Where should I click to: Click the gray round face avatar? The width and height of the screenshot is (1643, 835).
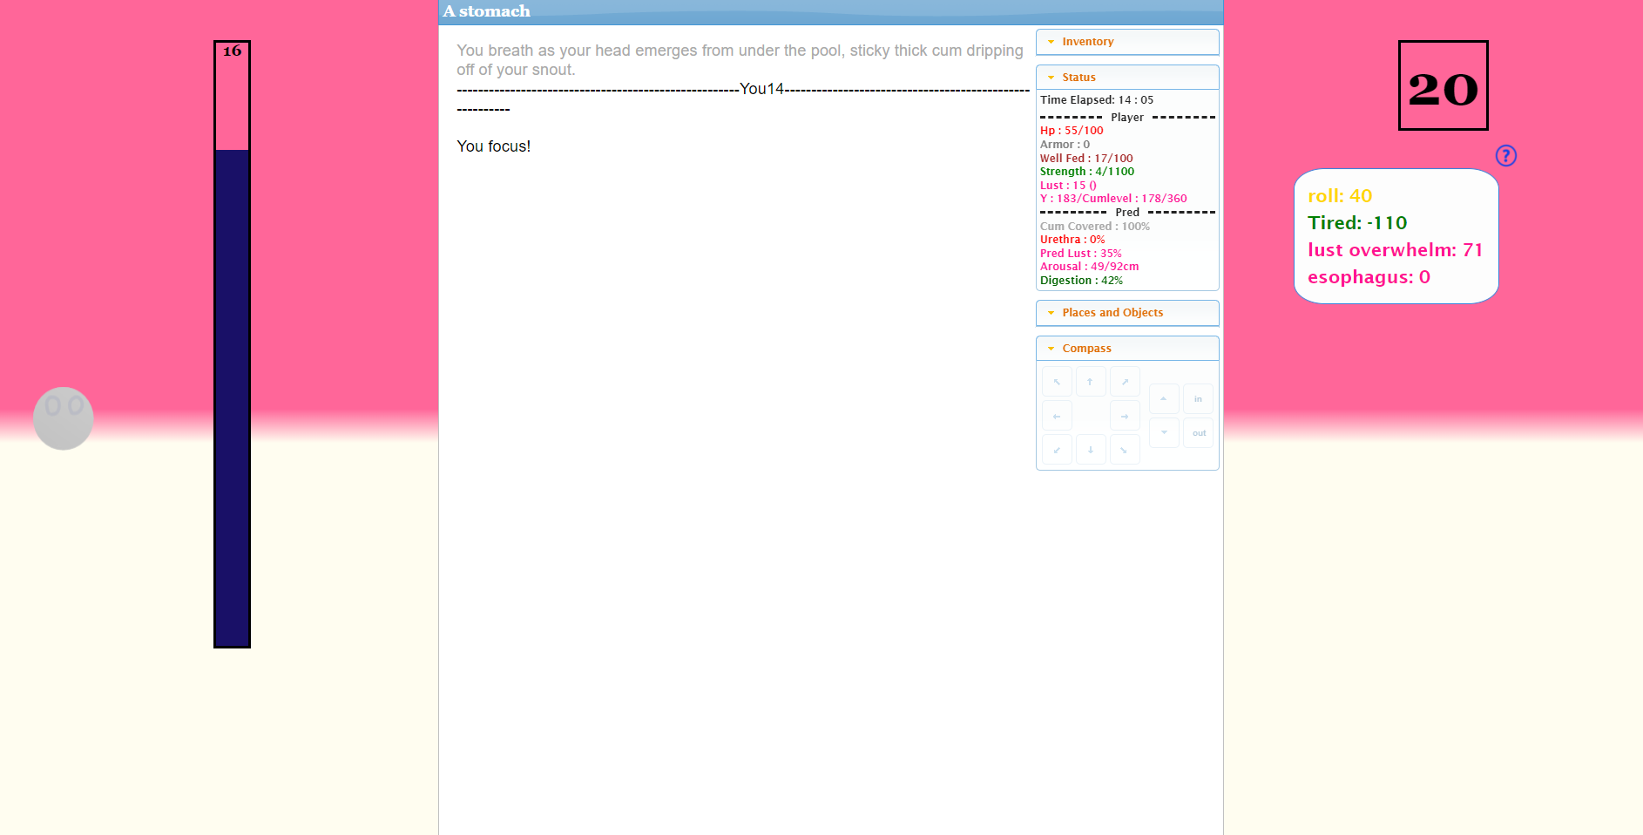point(64,418)
